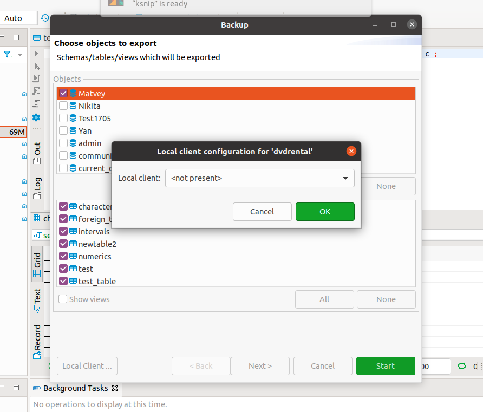Click the blue settings gear icon
Screen dimensions: 483x412
pyautogui.click(x=36, y=119)
